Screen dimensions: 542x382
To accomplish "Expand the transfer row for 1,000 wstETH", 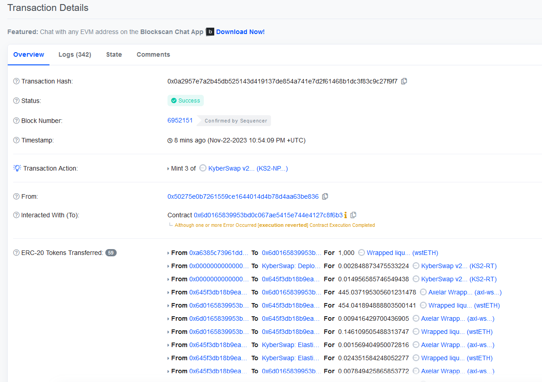I will (168, 253).
